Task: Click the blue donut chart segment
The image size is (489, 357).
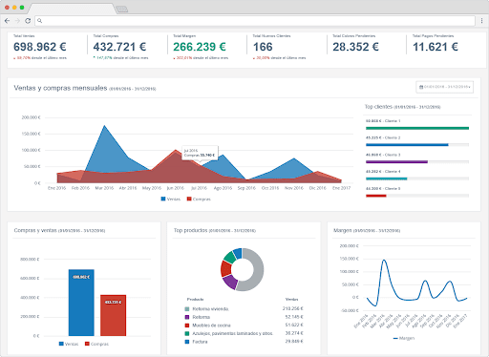Action: point(238,253)
